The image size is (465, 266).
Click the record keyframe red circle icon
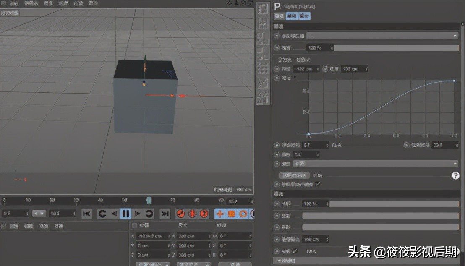(180, 214)
